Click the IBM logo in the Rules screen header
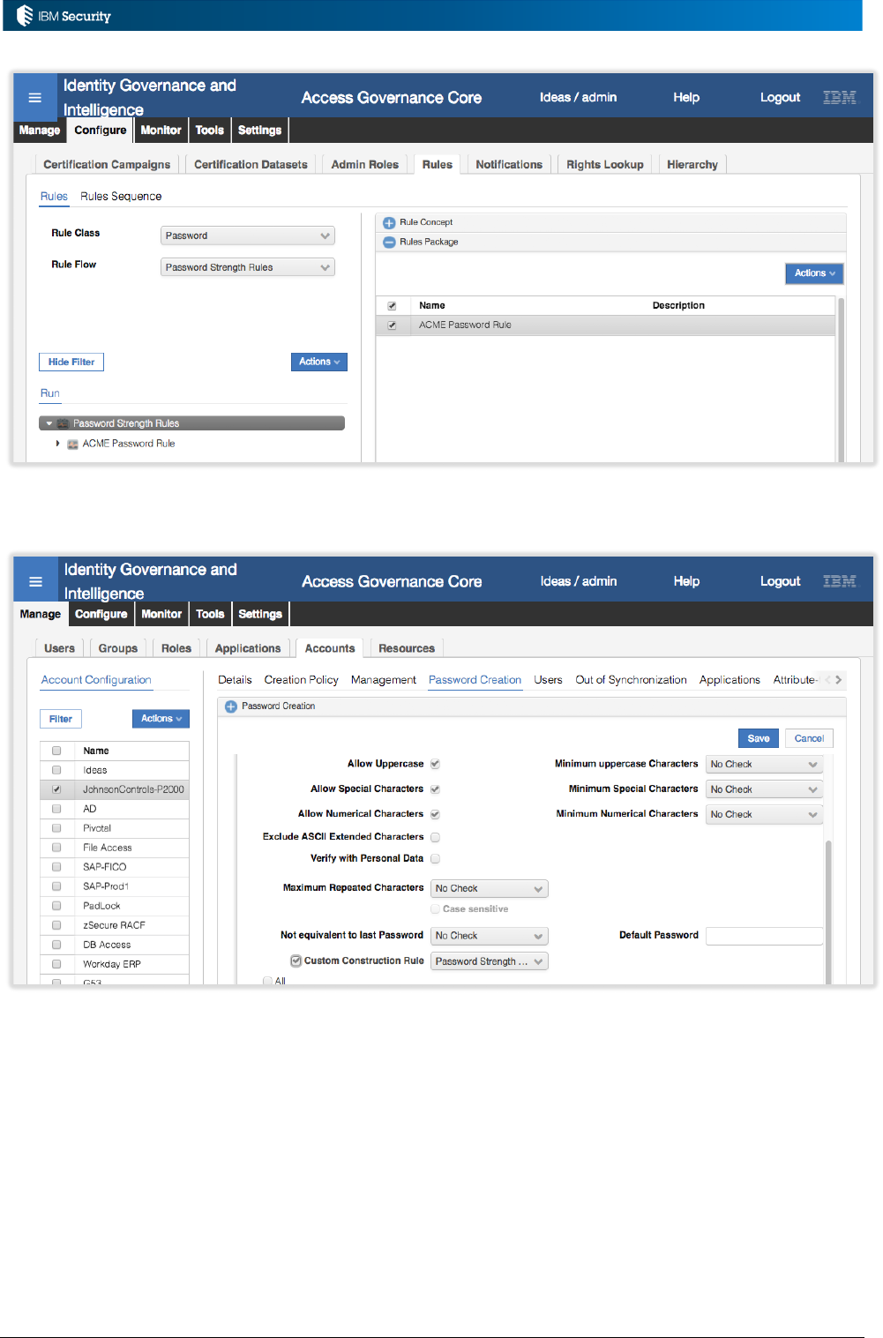Viewport: 883px width, 1338px height. point(840,98)
